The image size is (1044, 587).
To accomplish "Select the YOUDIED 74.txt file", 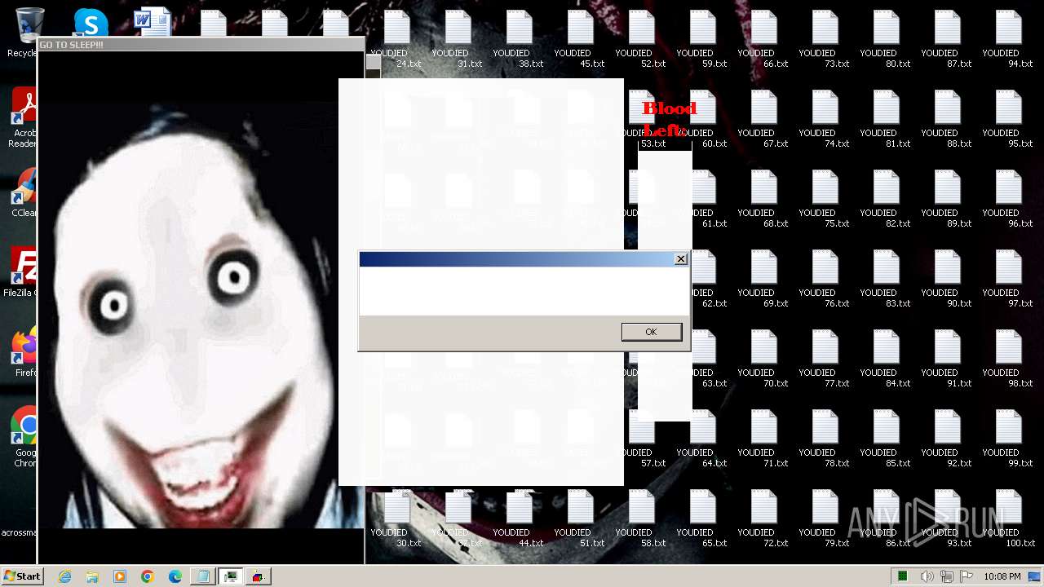I will (x=825, y=119).
